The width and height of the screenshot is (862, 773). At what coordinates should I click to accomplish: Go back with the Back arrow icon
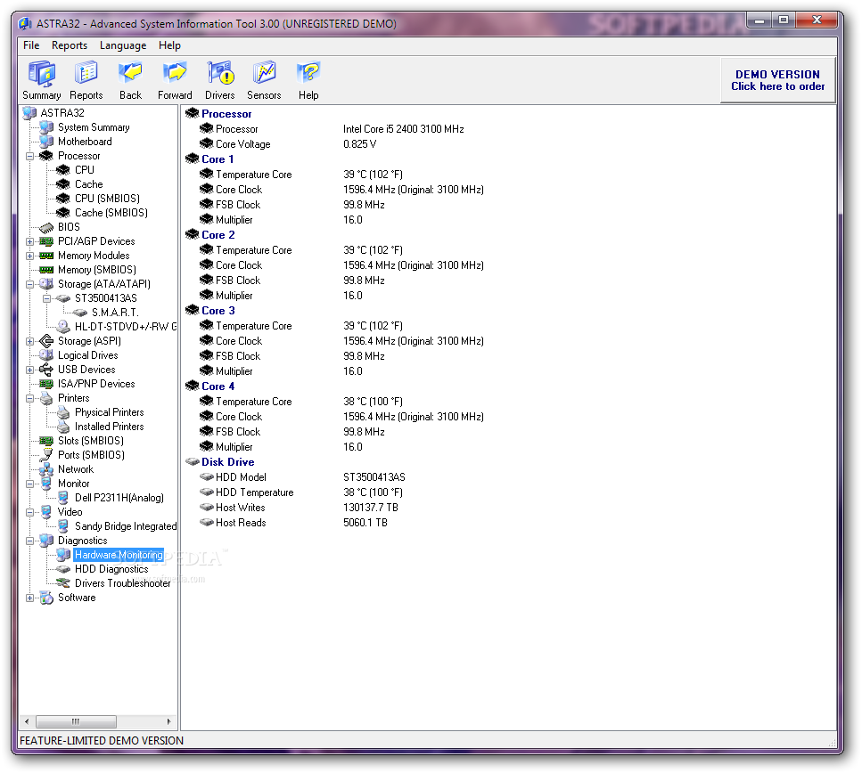coord(130,73)
